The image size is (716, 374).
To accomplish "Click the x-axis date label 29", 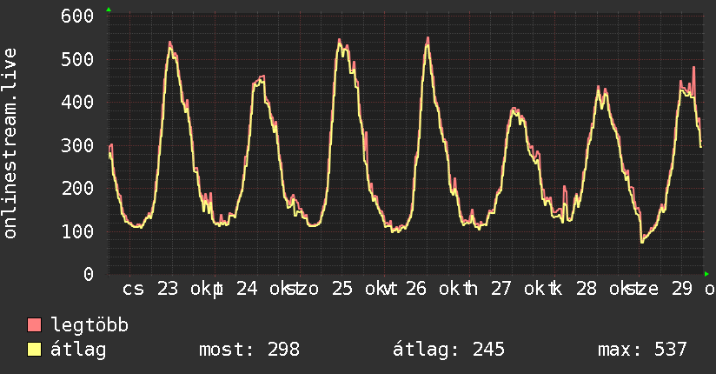I will [x=682, y=289].
